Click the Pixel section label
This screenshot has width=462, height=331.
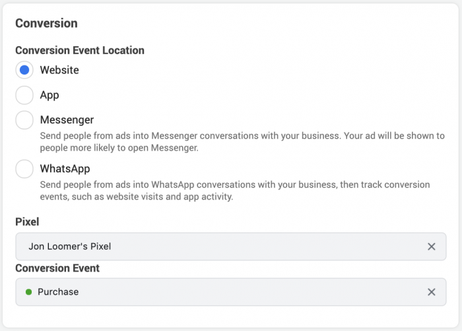point(27,222)
